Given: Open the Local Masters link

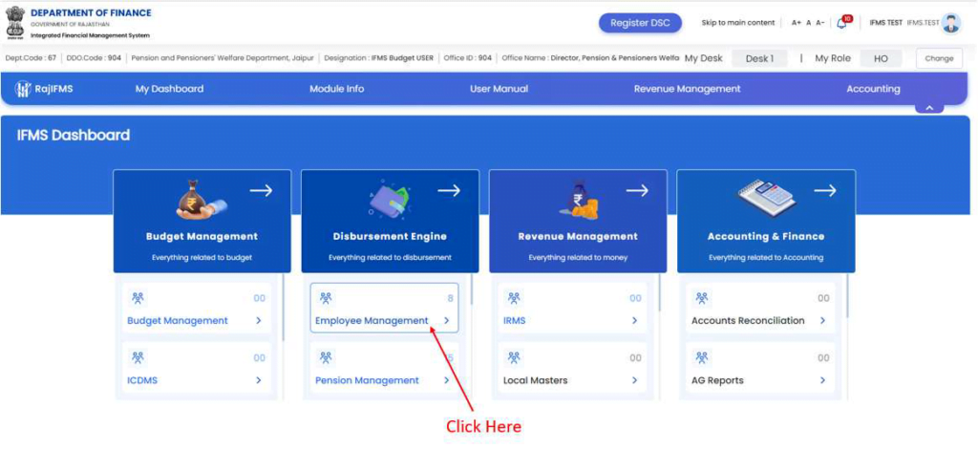Looking at the screenshot, I should click(x=535, y=380).
